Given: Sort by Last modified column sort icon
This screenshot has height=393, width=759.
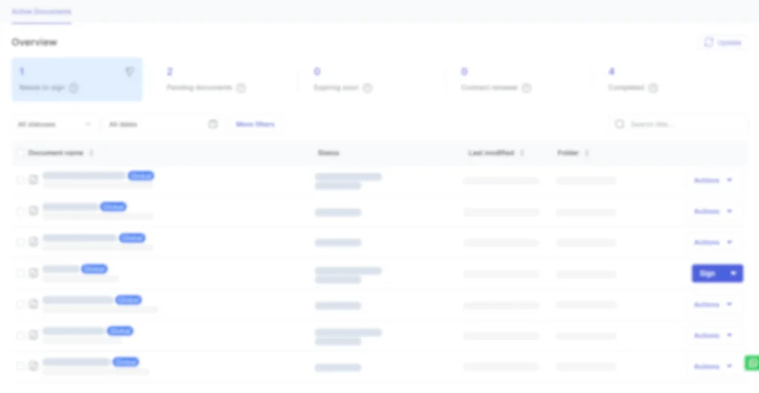Looking at the screenshot, I should coord(522,153).
